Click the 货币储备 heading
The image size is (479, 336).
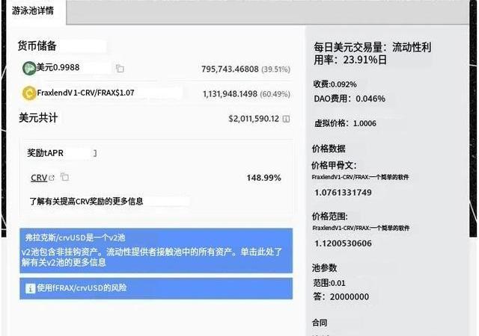click(x=37, y=46)
